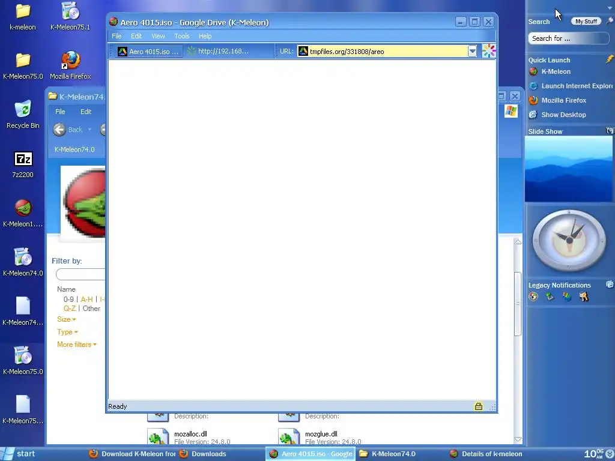Open the sidebar top dropdown arrow
Screen dimensions: 615x461
(609, 7)
